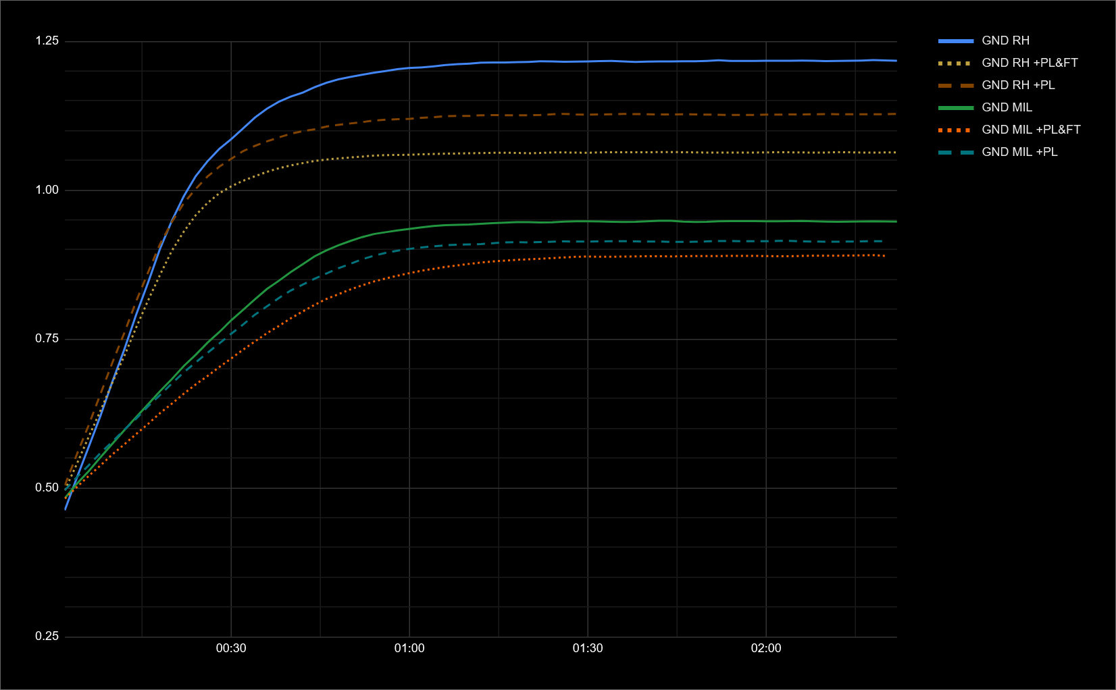The height and width of the screenshot is (690, 1116).
Task: Toggle the GND MIL +PL legend label
Action: (x=1019, y=152)
